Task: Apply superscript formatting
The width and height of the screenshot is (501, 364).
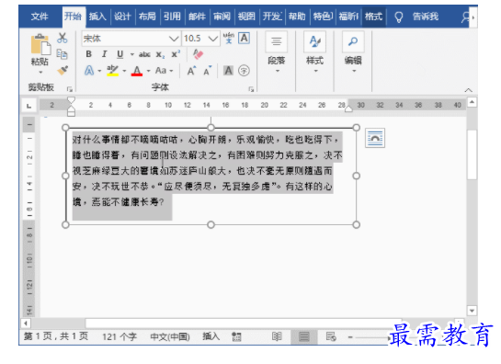Action: pos(176,54)
